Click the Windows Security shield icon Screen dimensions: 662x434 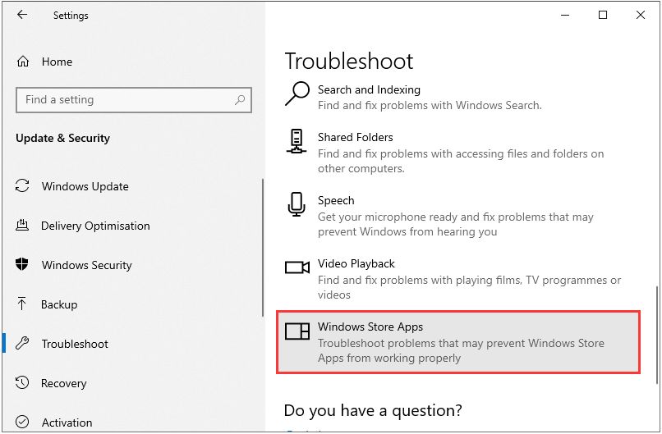[22, 264]
